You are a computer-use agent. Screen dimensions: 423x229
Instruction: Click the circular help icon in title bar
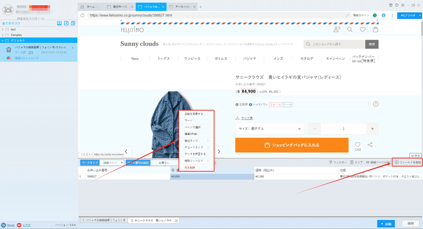pyautogui.click(x=397, y=5)
